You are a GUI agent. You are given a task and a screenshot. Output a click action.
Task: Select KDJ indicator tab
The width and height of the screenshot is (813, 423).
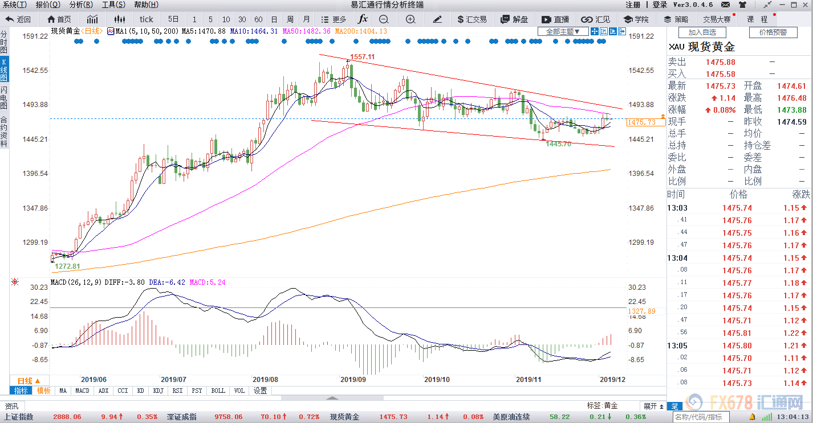click(158, 391)
